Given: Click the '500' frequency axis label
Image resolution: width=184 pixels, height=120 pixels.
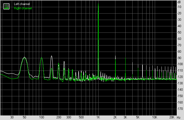Looking at the screenshot, I should (81, 117).
